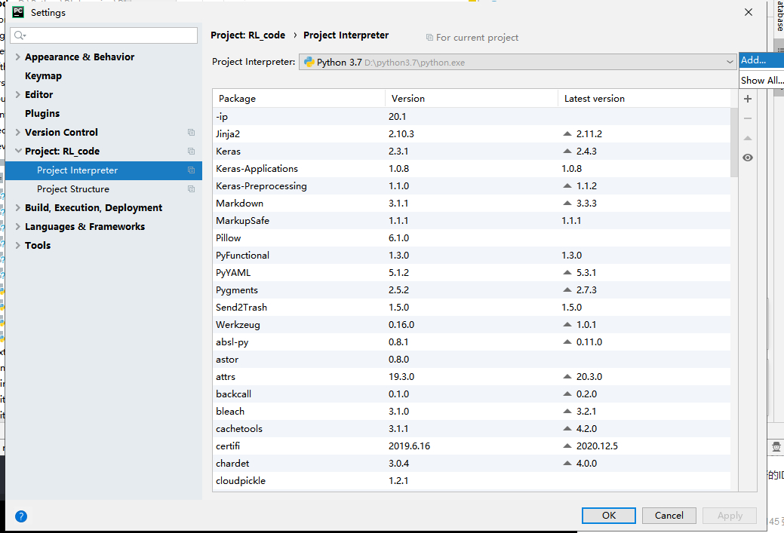Click Project: RL_code breadcrumb
Viewport: 784px width, 533px height.
248,35
